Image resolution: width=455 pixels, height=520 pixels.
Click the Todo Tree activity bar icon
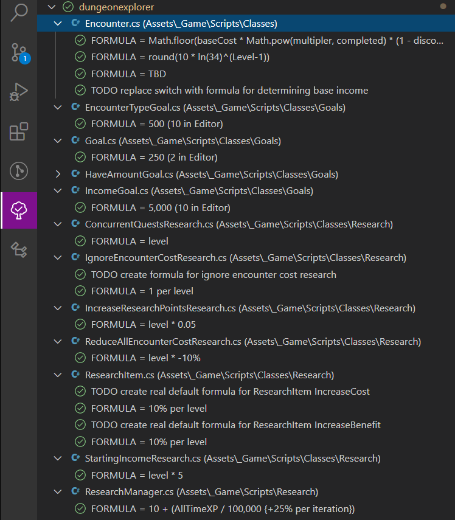click(18, 210)
